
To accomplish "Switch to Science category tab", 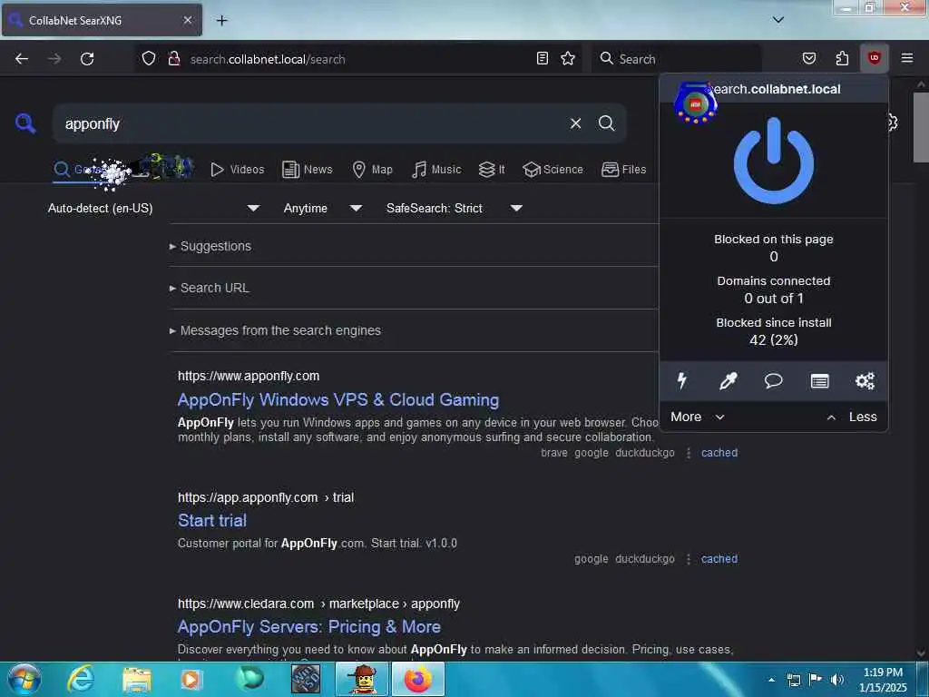I will click(x=553, y=170).
